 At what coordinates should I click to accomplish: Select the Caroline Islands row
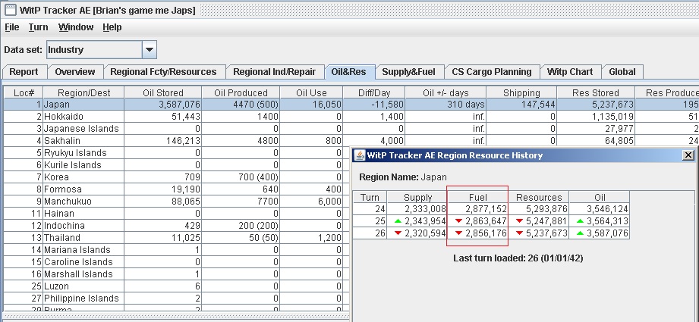point(177,261)
